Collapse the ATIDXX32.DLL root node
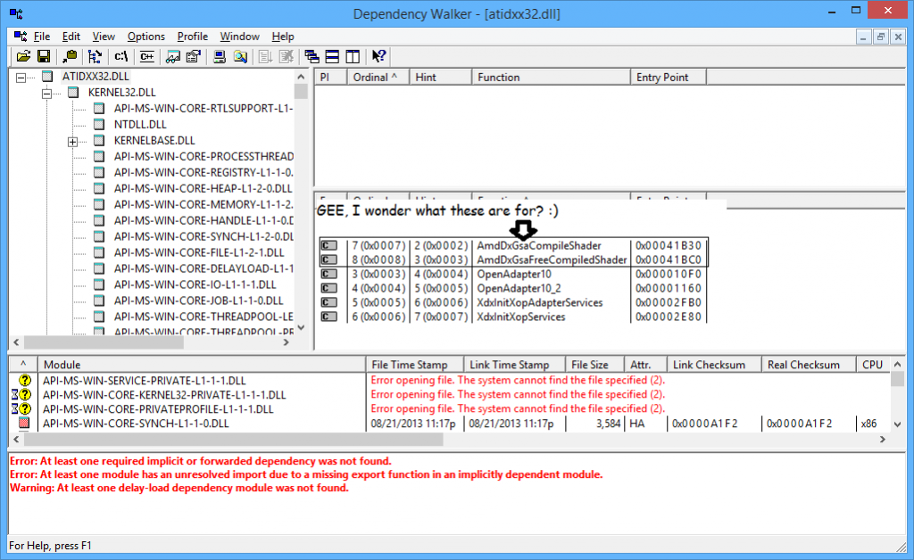This screenshot has width=914, height=560. pos(21,77)
